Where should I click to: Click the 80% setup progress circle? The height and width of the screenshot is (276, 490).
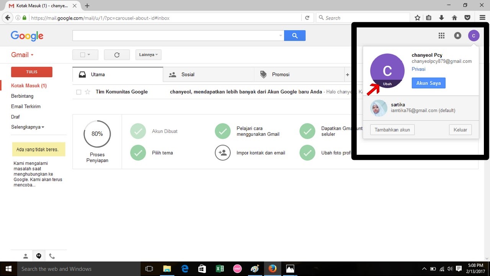tap(97, 134)
